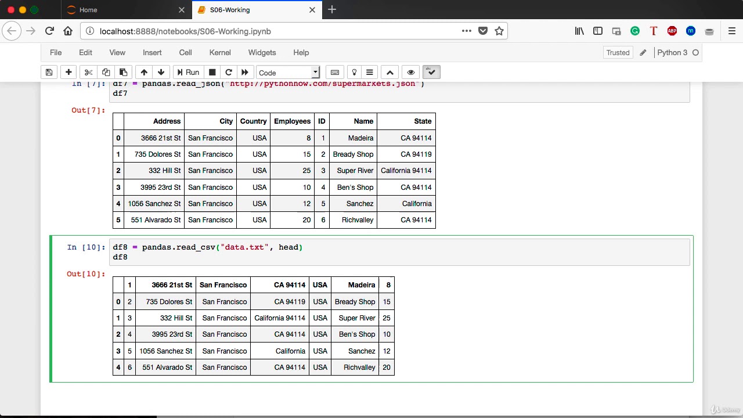Go to browser home page

[x=68, y=31]
